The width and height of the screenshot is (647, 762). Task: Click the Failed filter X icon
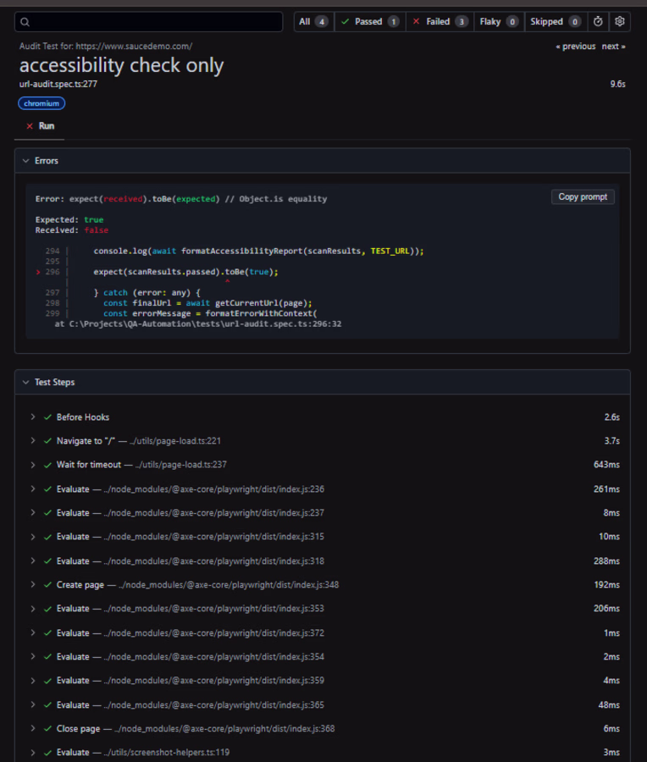click(416, 21)
